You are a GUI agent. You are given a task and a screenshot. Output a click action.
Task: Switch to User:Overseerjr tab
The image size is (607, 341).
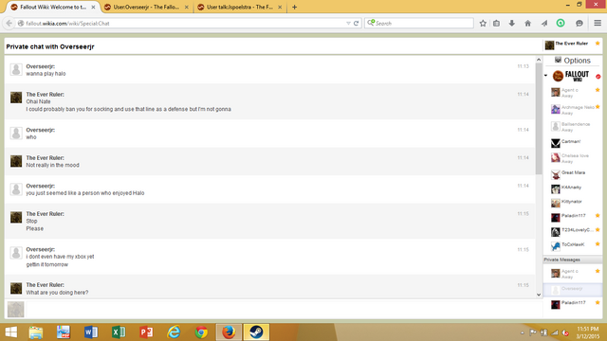[147, 7]
